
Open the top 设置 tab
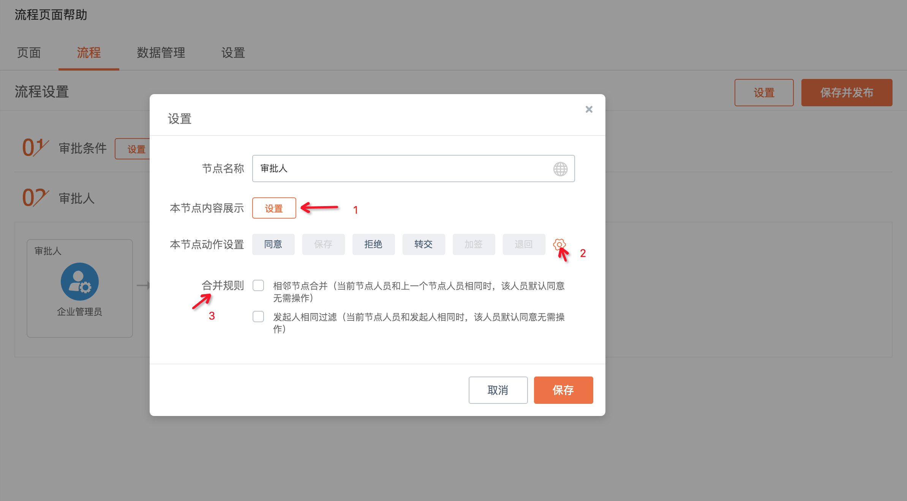[233, 53]
